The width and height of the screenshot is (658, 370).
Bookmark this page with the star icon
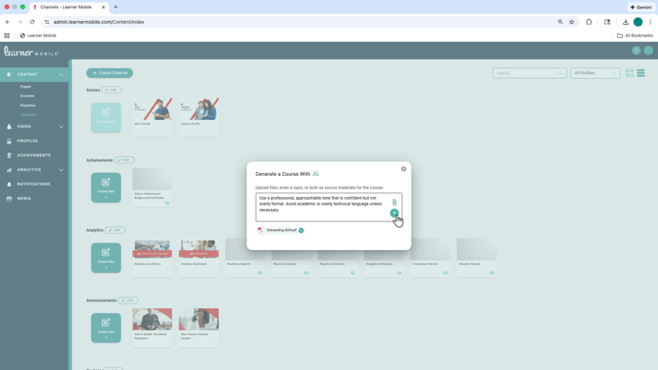(x=571, y=22)
